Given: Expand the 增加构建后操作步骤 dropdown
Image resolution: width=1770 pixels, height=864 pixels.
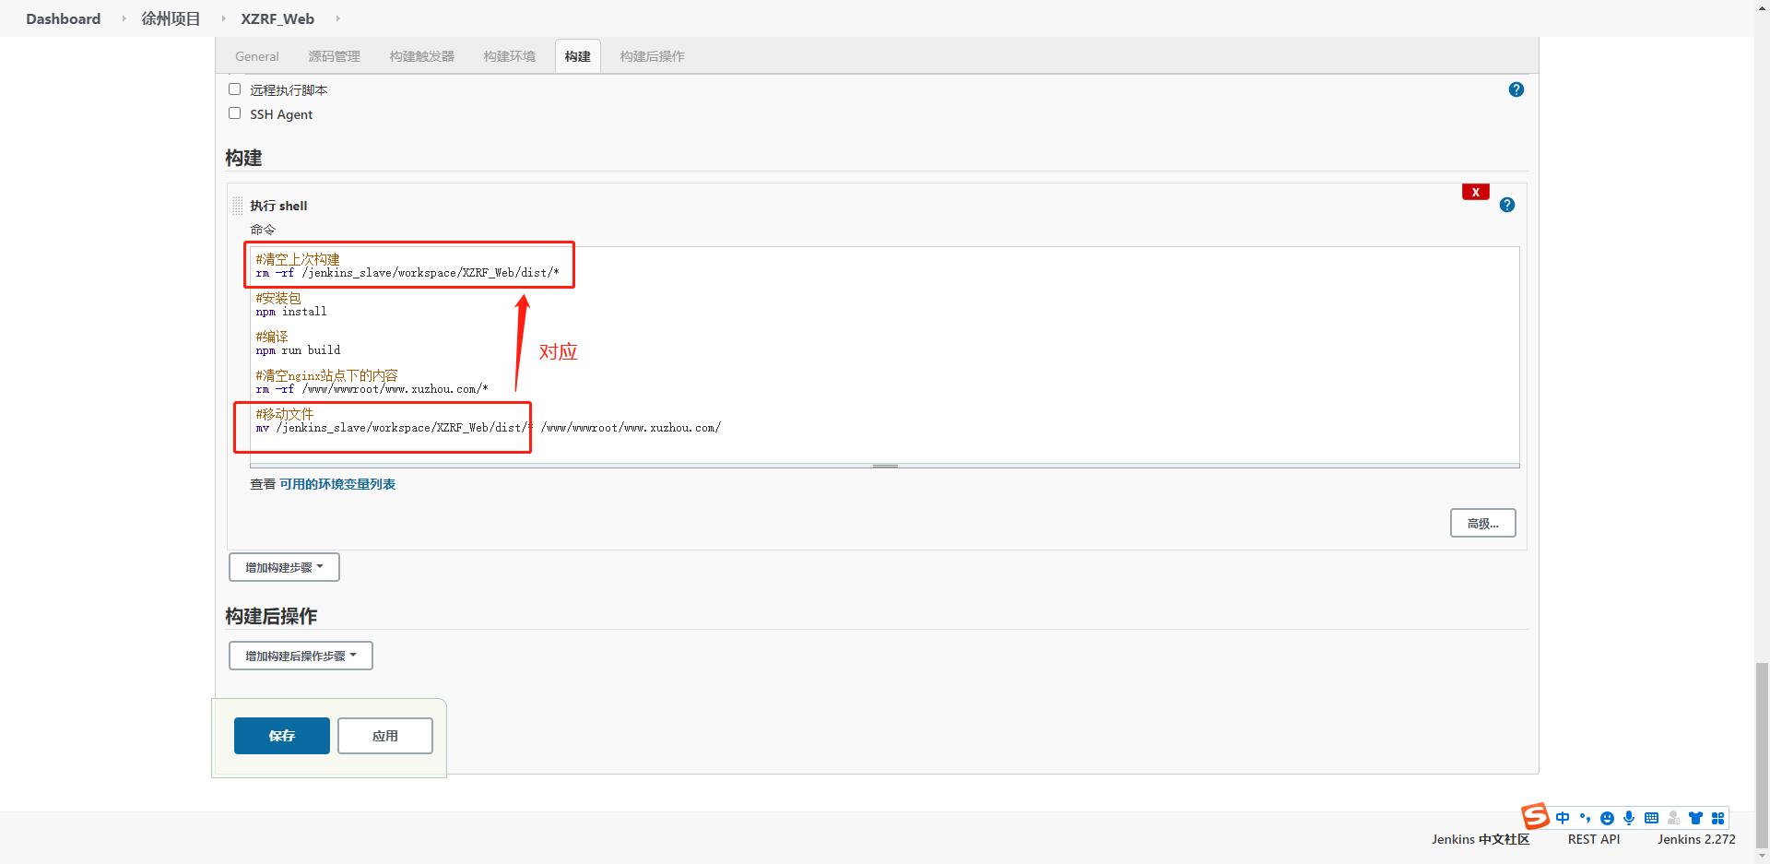Looking at the screenshot, I should (x=301, y=656).
